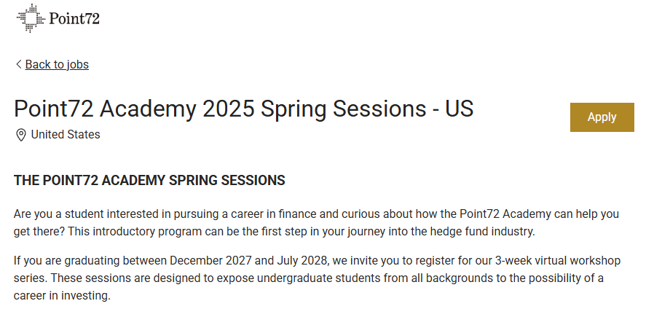Click the location pin icon

20,135
